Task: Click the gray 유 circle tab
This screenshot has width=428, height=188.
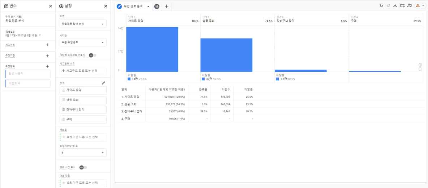Action: (x=157, y=6)
